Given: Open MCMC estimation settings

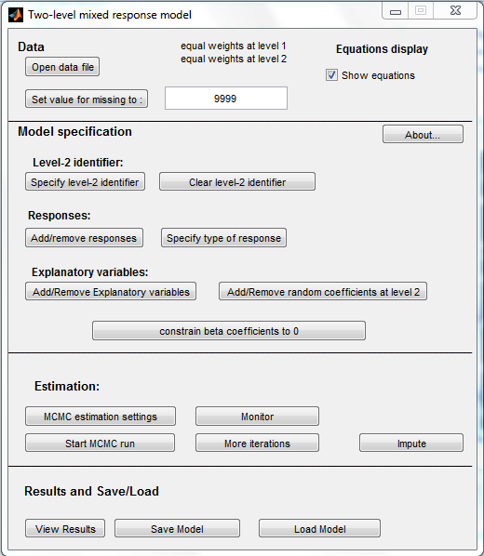Looking at the screenshot, I should pos(101,417).
